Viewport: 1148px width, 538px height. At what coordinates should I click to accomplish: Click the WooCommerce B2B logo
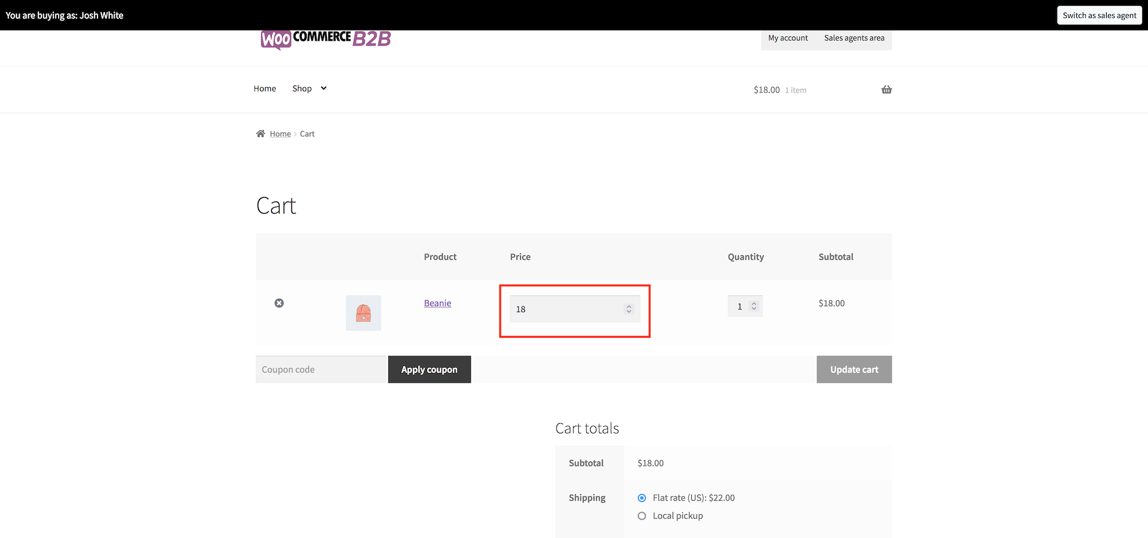pyautogui.click(x=326, y=39)
